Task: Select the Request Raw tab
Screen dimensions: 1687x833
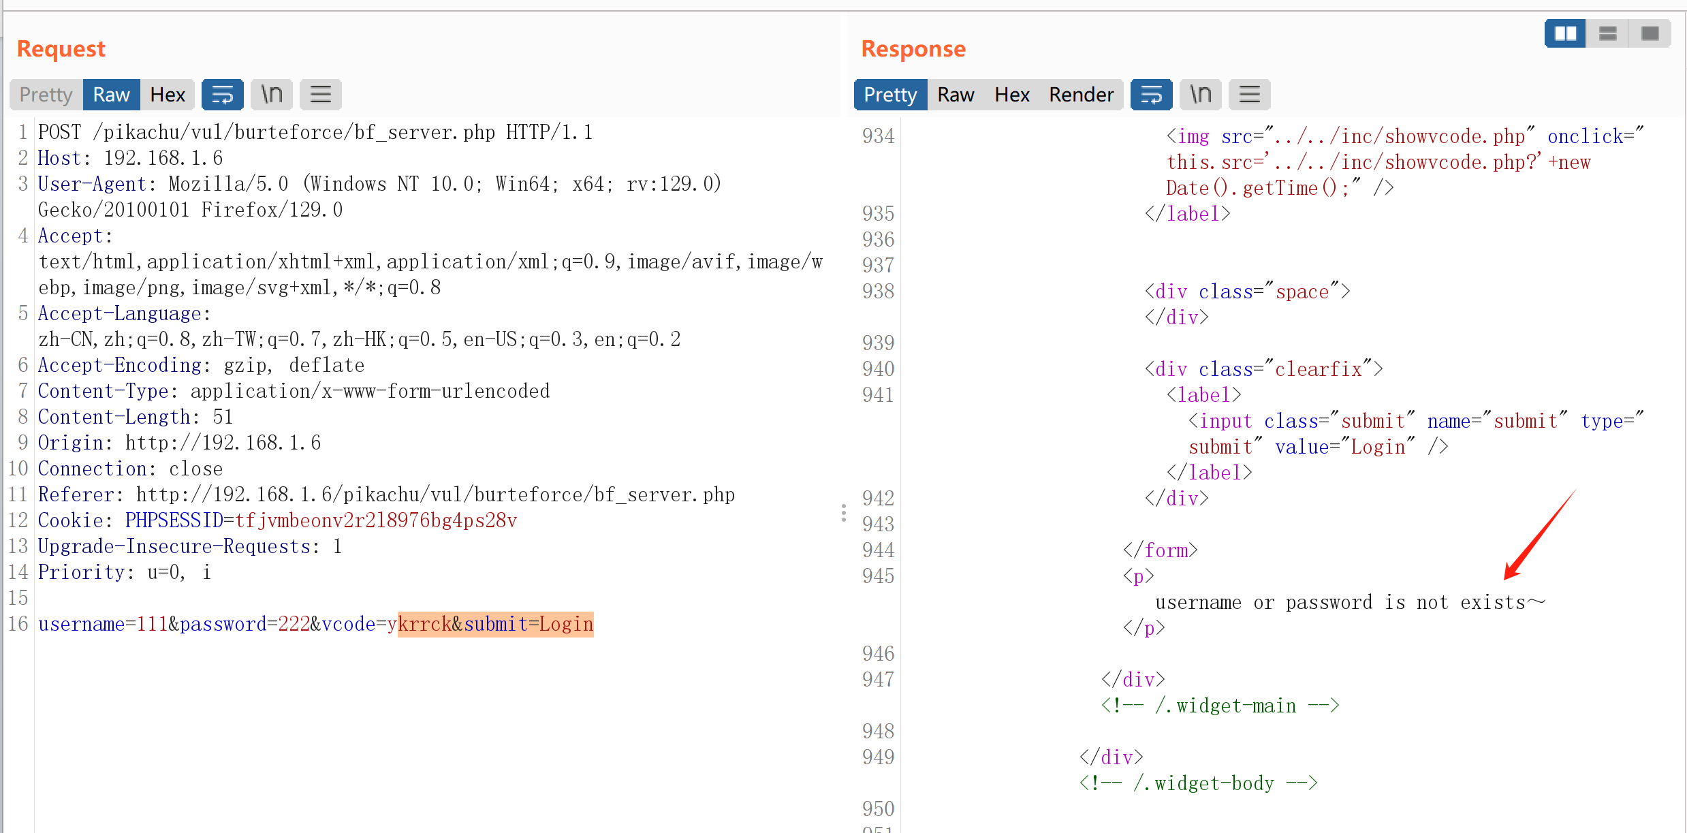Action: click(x=111, y=95)
